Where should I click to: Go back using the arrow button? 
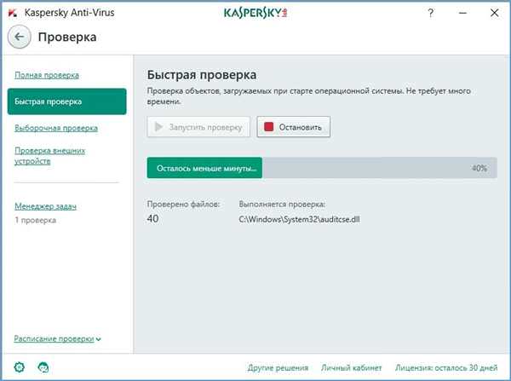tap(20, 37)
